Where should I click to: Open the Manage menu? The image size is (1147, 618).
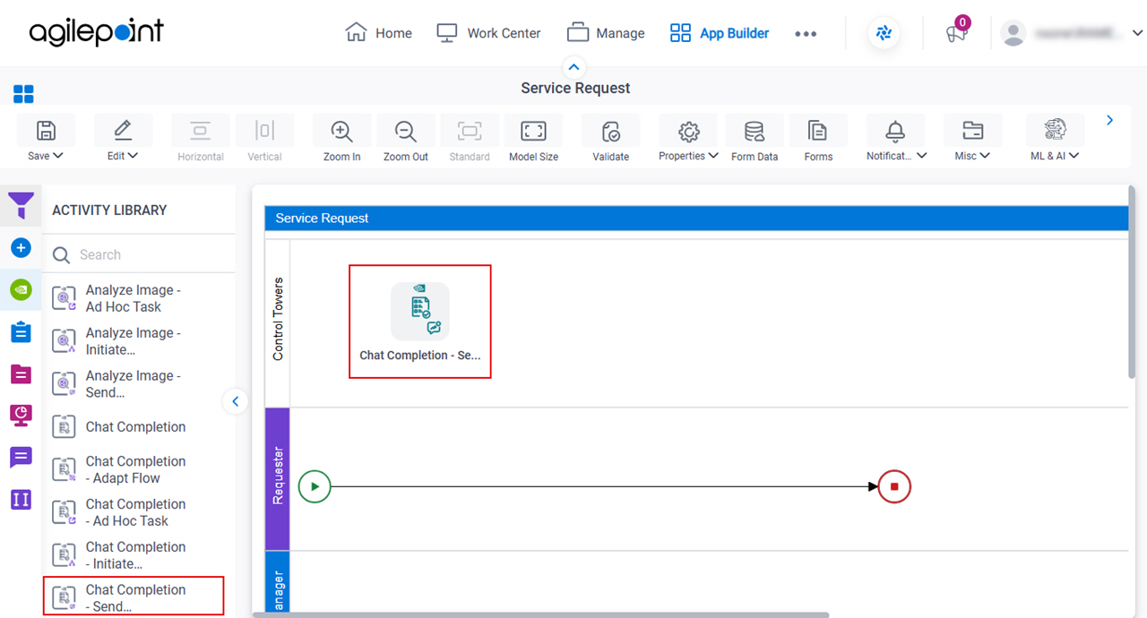(x=606, y=33)
